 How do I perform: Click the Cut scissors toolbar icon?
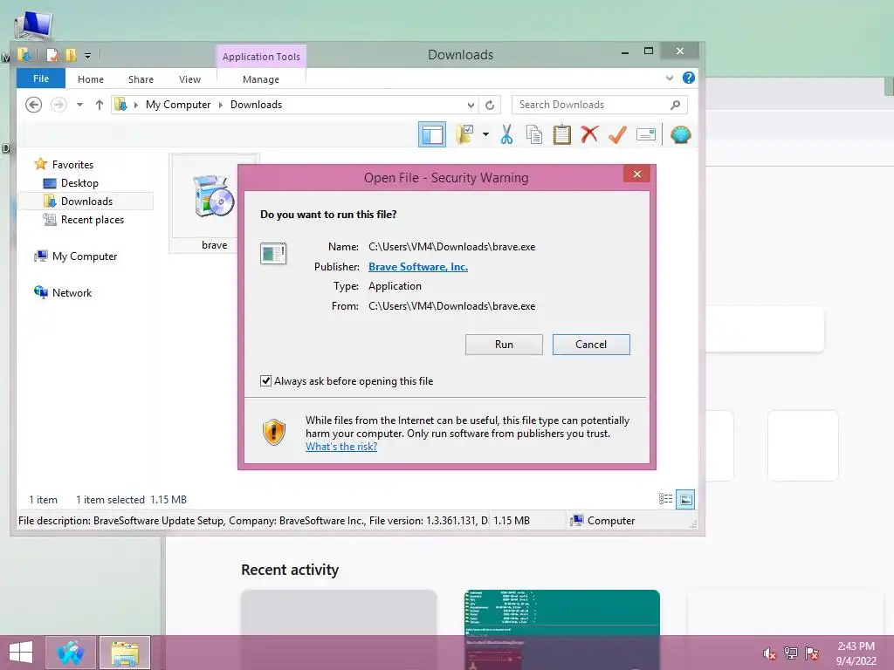506,135
